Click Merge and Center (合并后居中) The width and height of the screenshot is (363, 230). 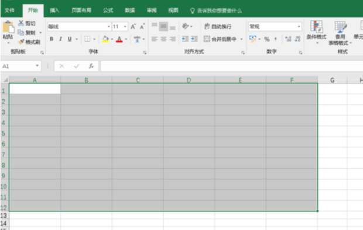[220, 39]
